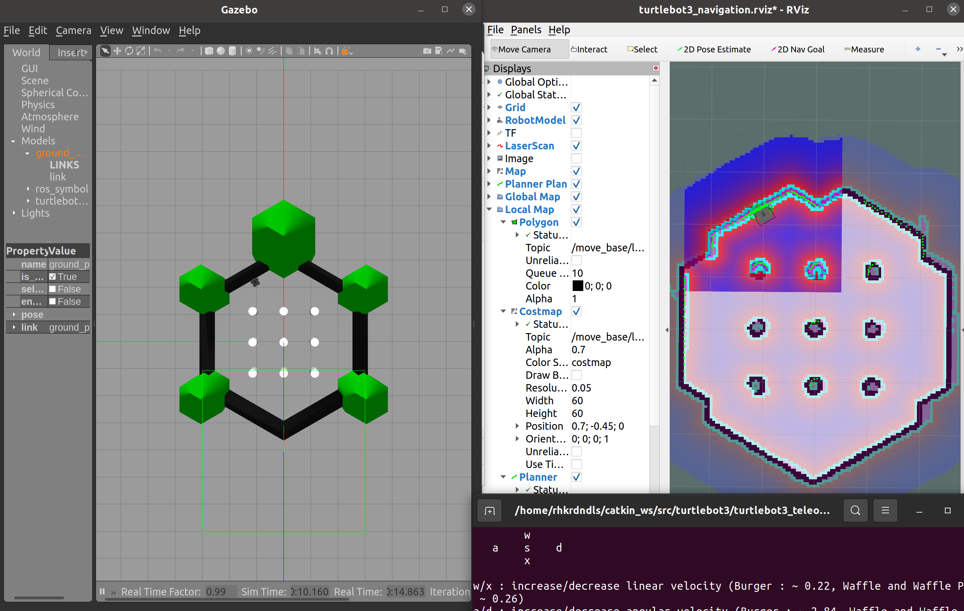This screenshot has width=964, height=611.
Task: Select the 2D Pose Estimate tool
Action: (x=714, y=49)
